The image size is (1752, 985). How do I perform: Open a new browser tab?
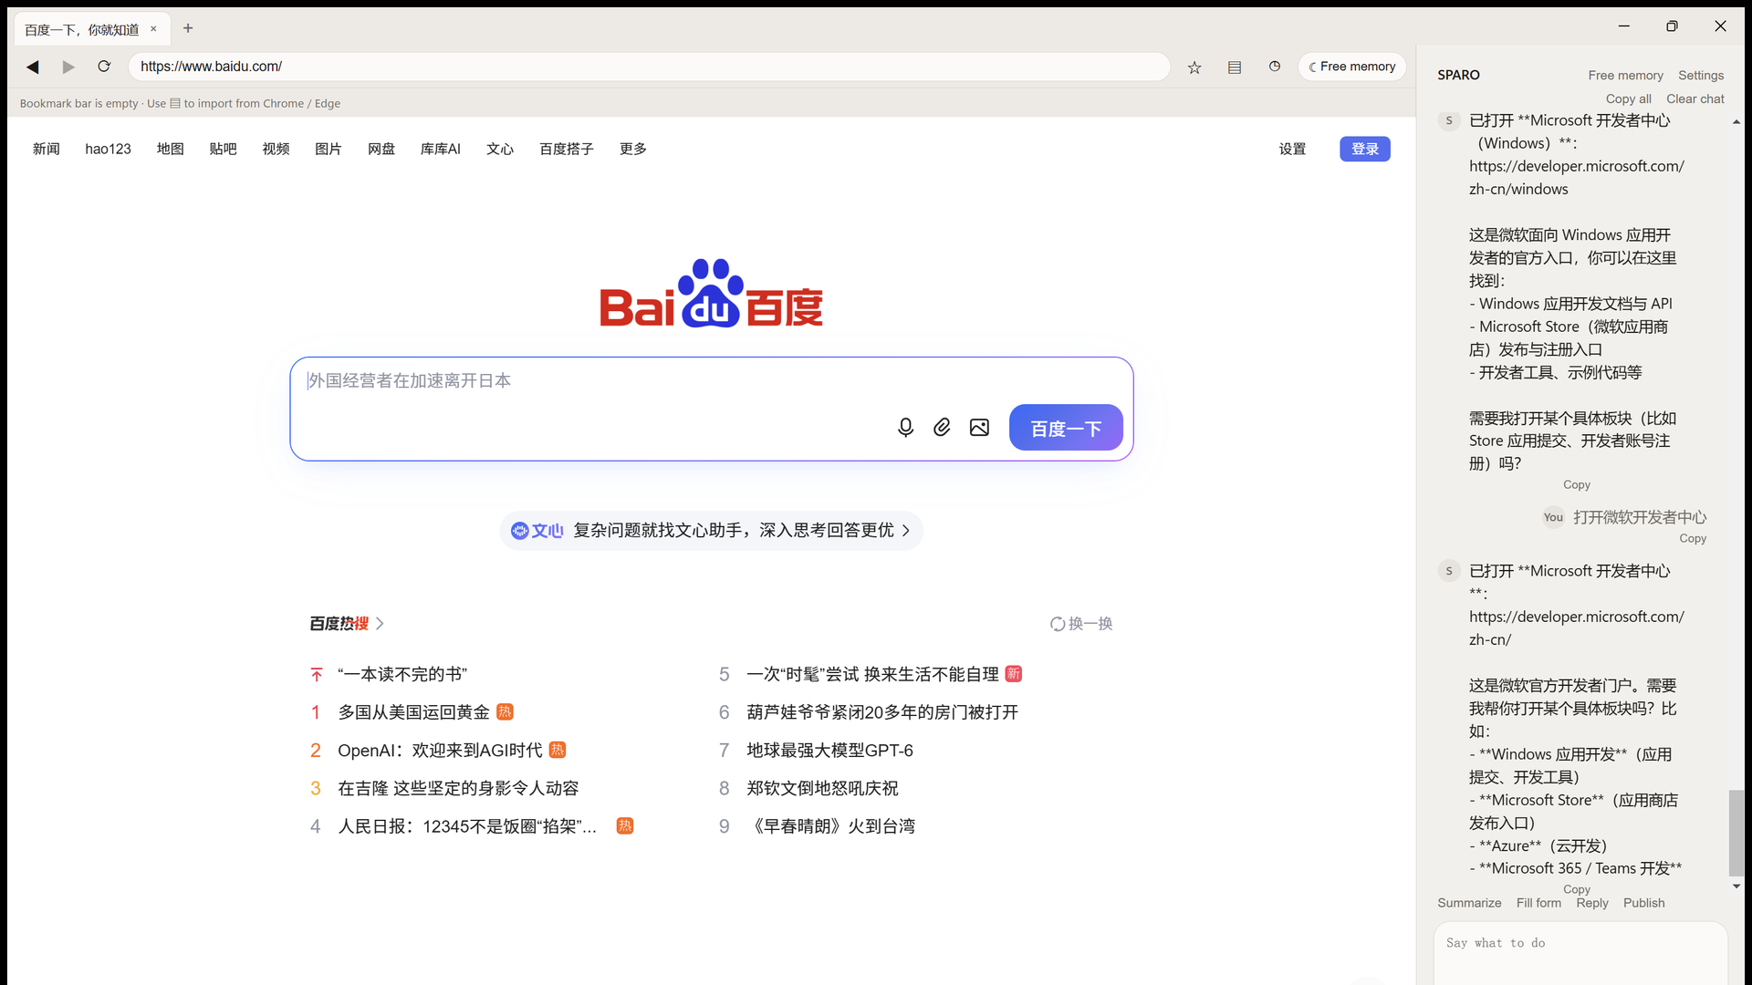coord(188,28)
